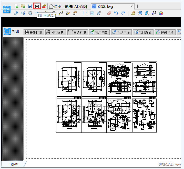Select the eraser tool in the toolbar
This screenshot has width=184, height=169.
click(x=109, y=14)
